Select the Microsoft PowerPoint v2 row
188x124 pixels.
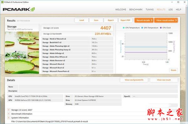click(77, 71)
